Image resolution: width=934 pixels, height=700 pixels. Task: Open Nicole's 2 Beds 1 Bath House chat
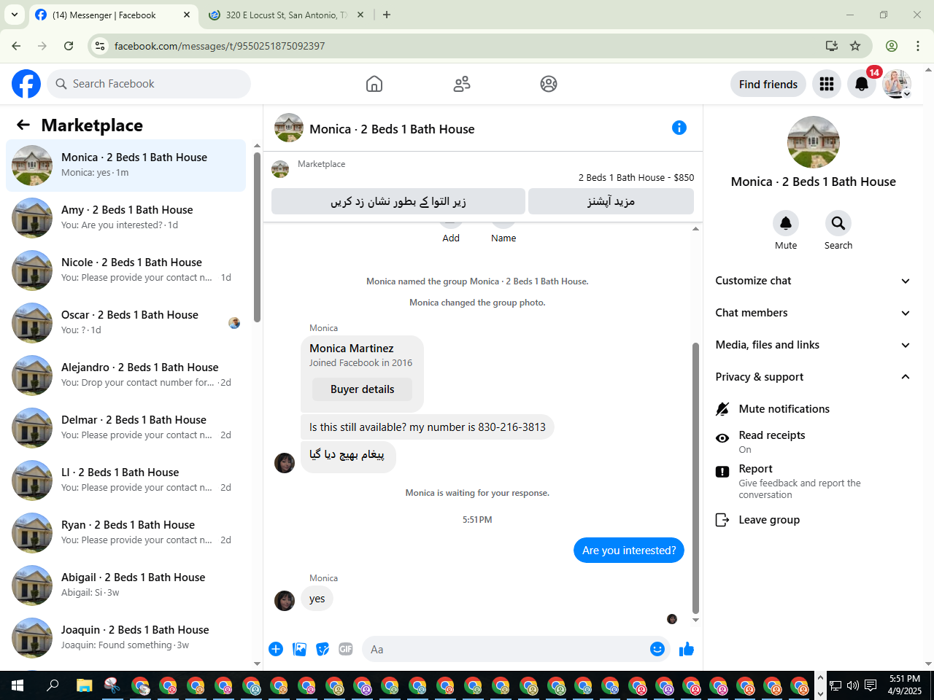coord(126,271)
